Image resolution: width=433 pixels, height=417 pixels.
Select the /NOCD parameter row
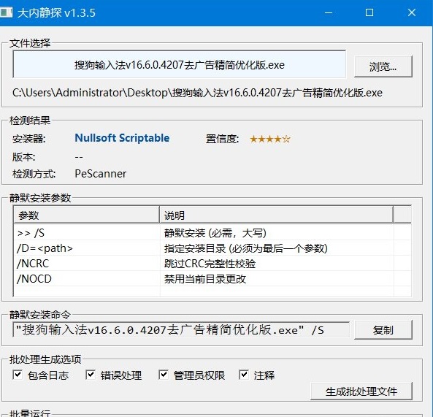pyautogui.click(x=212, y=278)
